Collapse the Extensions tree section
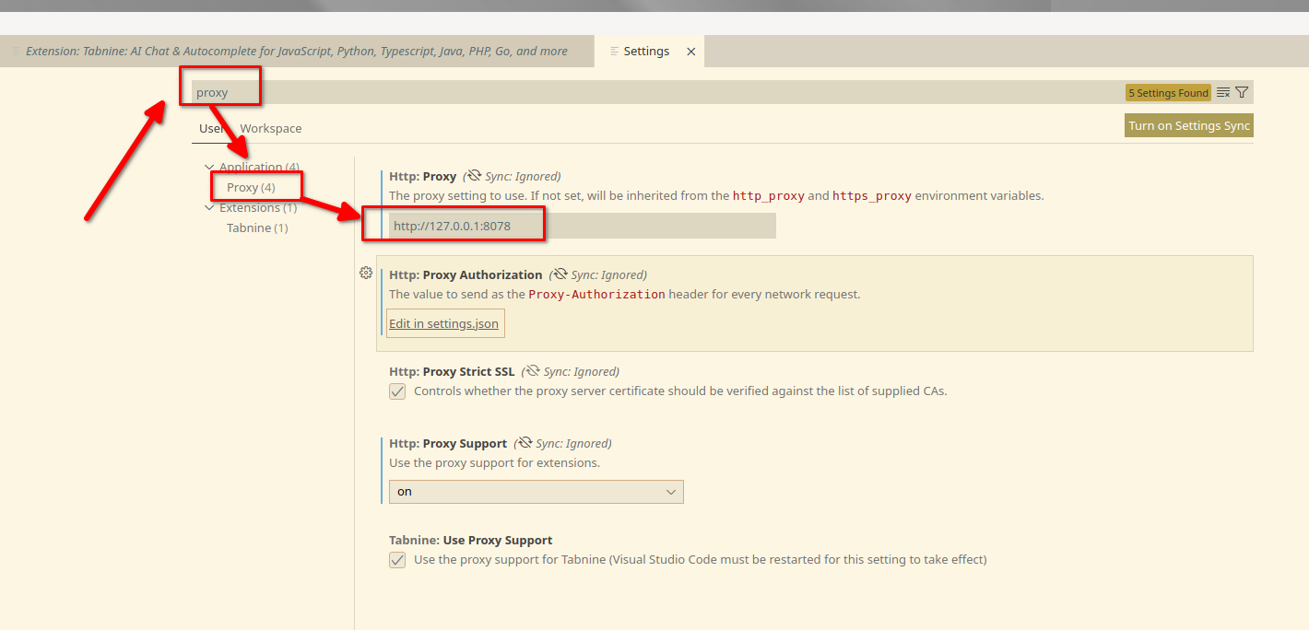Screen dimensions: 1309x630 pos(209,208)
